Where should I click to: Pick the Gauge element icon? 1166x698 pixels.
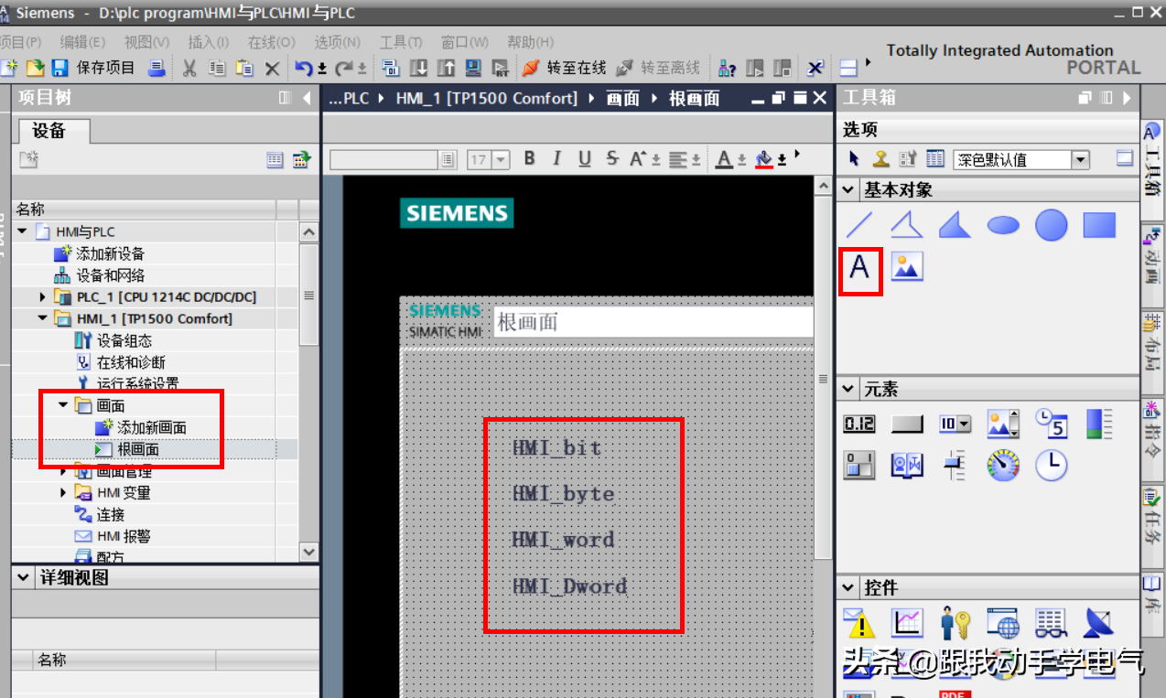(1003, 466)
